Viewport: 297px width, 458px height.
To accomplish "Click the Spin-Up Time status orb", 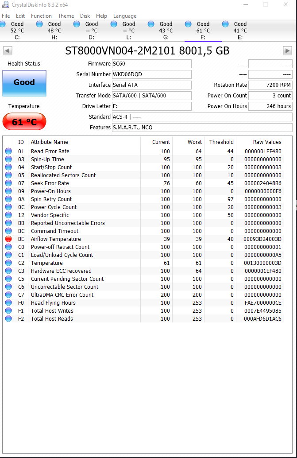I will [x=8, y=159].
